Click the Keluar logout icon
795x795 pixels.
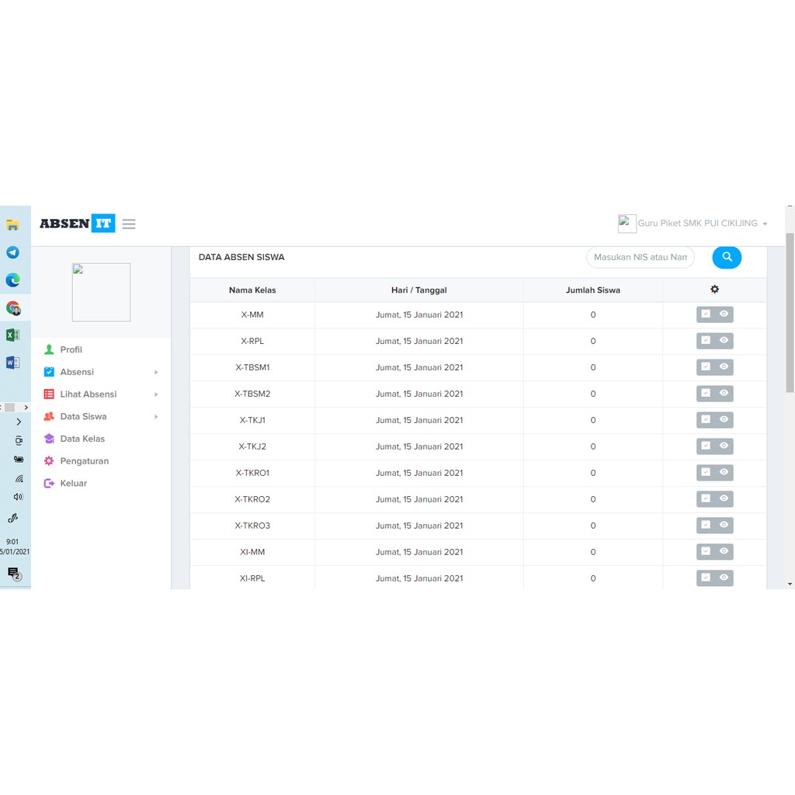[49, 483]
